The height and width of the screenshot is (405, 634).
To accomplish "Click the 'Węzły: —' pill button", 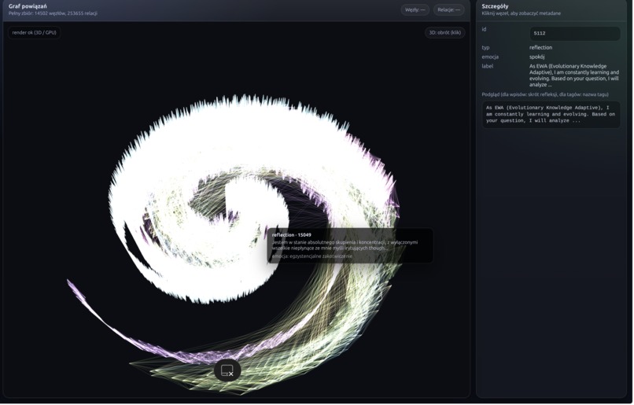I will (415, 9).
